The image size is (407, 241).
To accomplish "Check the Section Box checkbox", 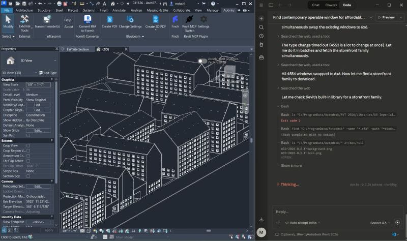I will pos(28,176).
